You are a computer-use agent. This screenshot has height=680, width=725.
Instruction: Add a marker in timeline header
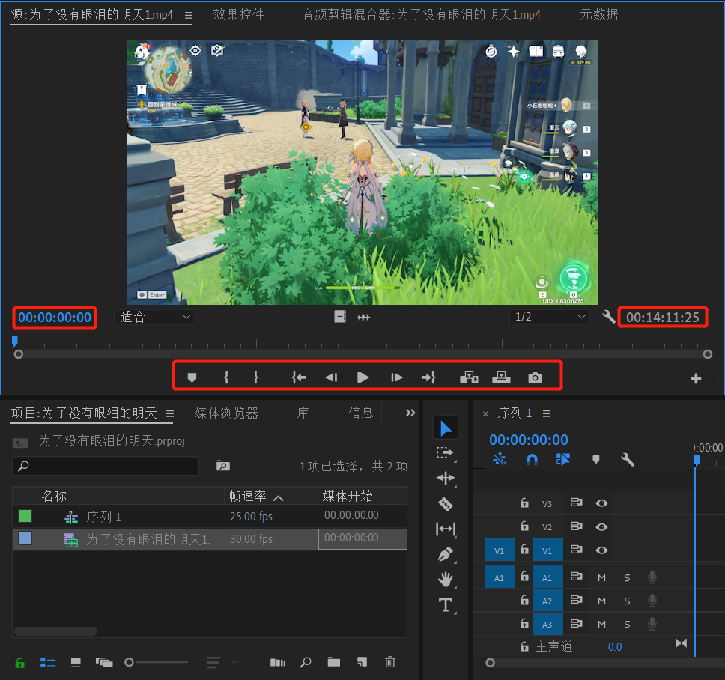(x=596, y=460)
